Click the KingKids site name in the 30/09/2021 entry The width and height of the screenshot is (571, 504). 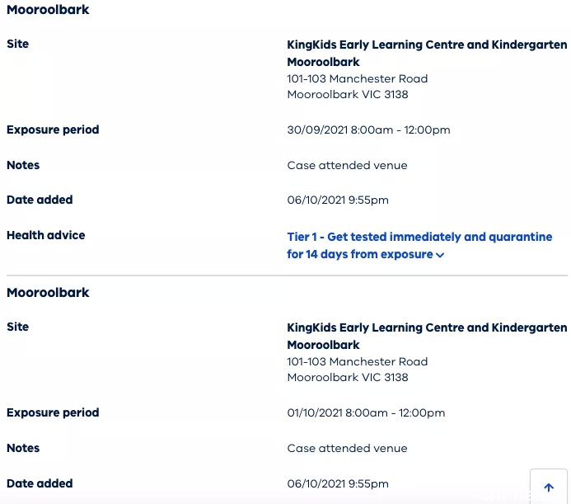click(x=427, y=54)
